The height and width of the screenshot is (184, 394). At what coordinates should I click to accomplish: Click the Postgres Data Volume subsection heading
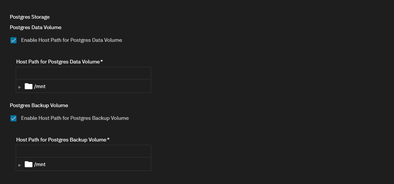(36, 28)
